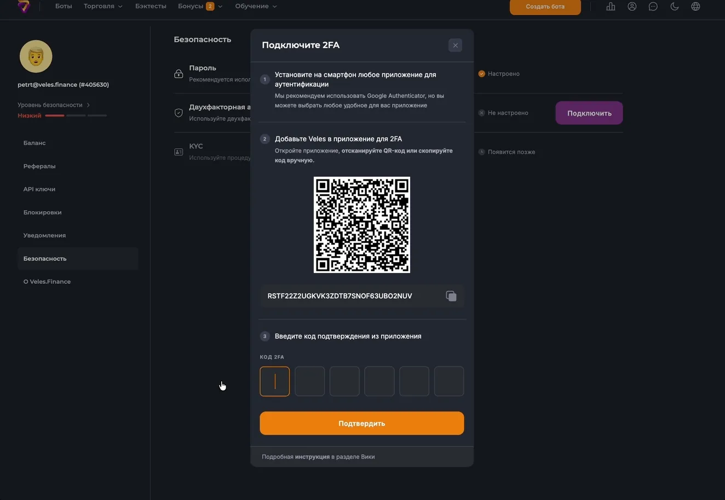Open the statistics chart icon in header

point(611,7)
